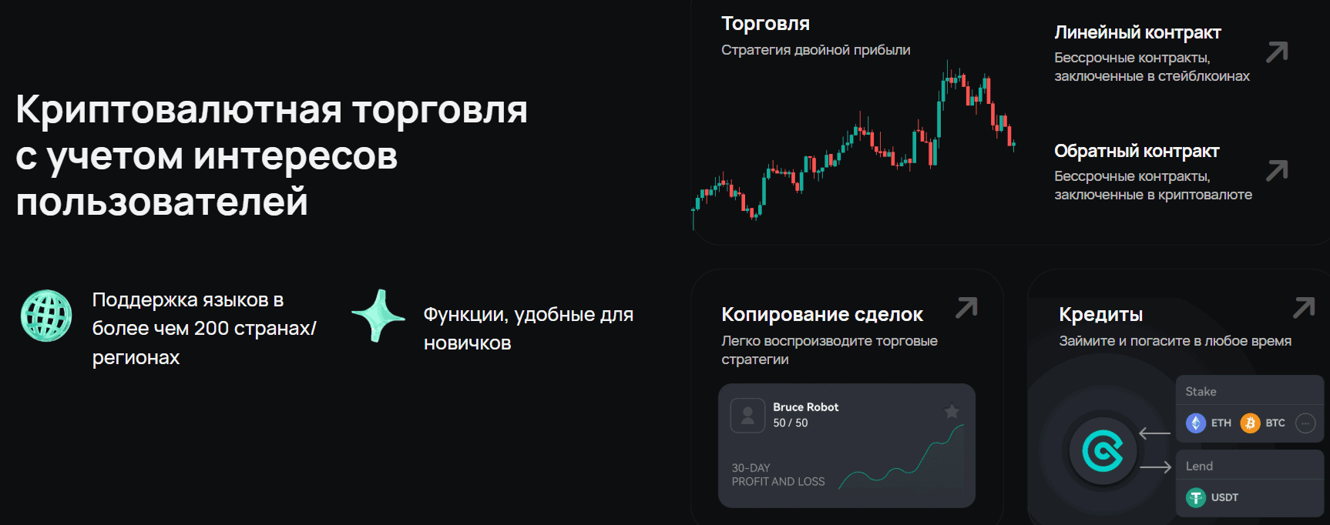Select the ETH coin icon
Image resolution: width=1330 pixels, height=525 pixels.
click(x=1196, y=423)
